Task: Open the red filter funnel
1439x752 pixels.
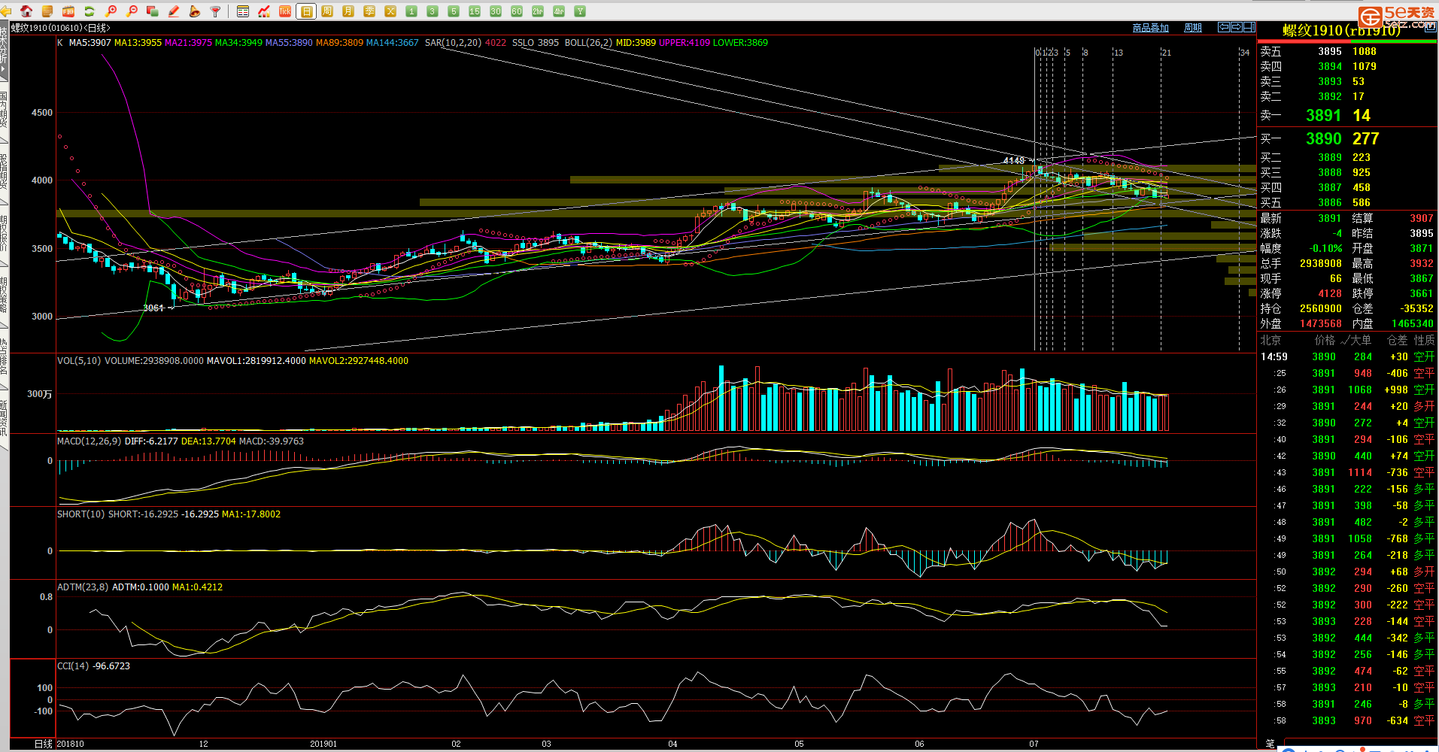Action: (216, 11)
